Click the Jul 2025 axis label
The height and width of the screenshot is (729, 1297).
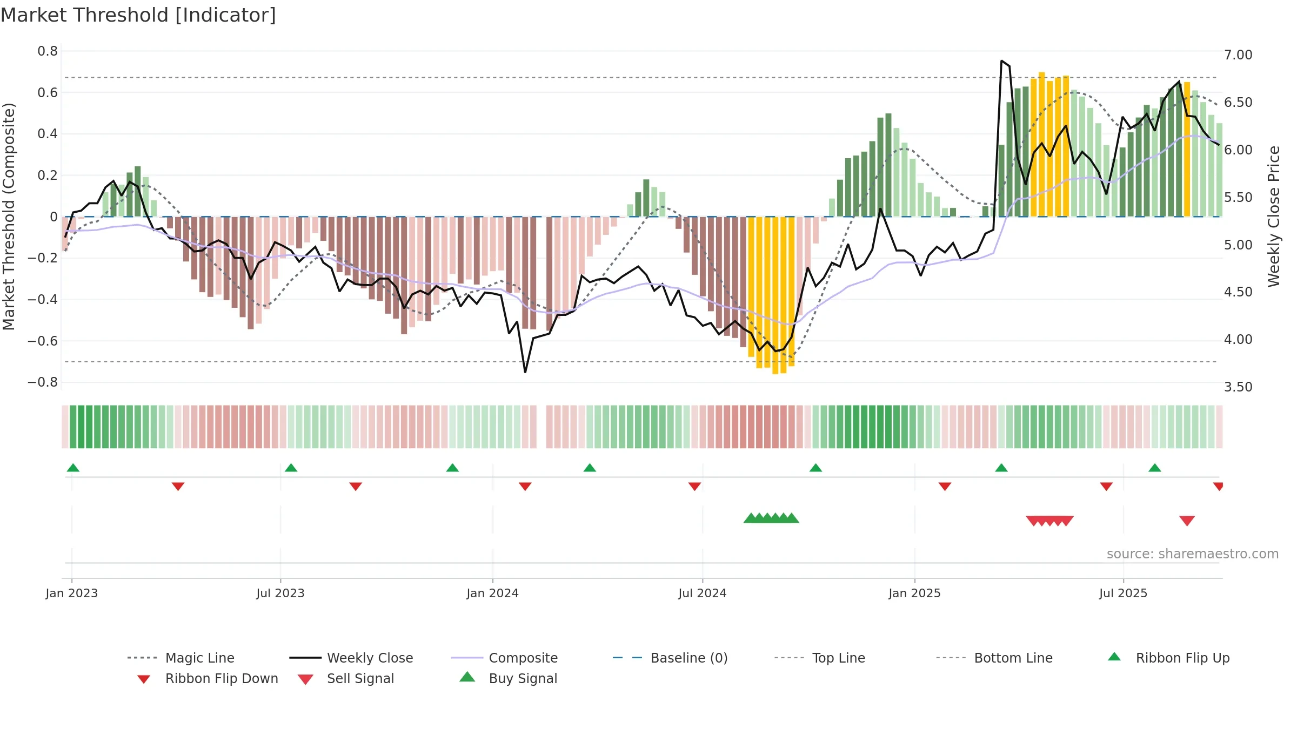click(x=1123, y=593)
